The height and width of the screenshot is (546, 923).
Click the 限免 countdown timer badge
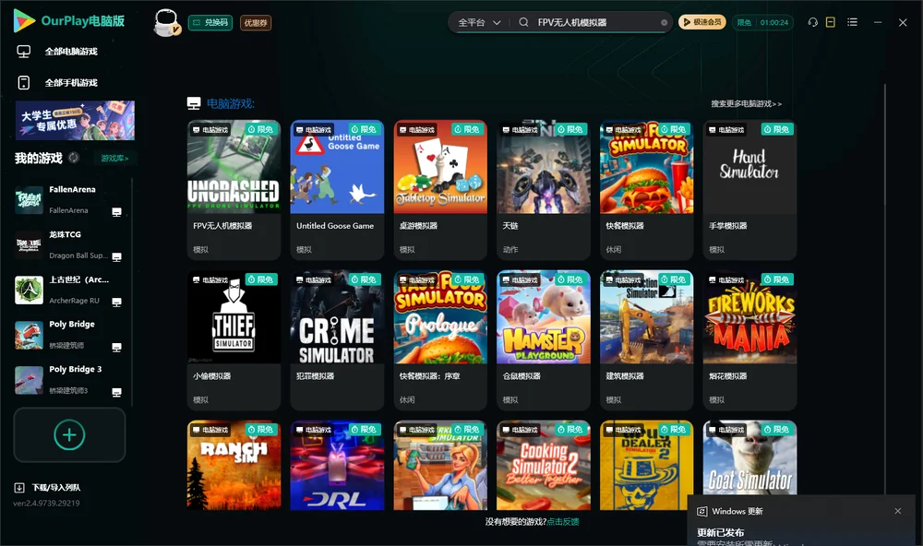pos(763,22)
